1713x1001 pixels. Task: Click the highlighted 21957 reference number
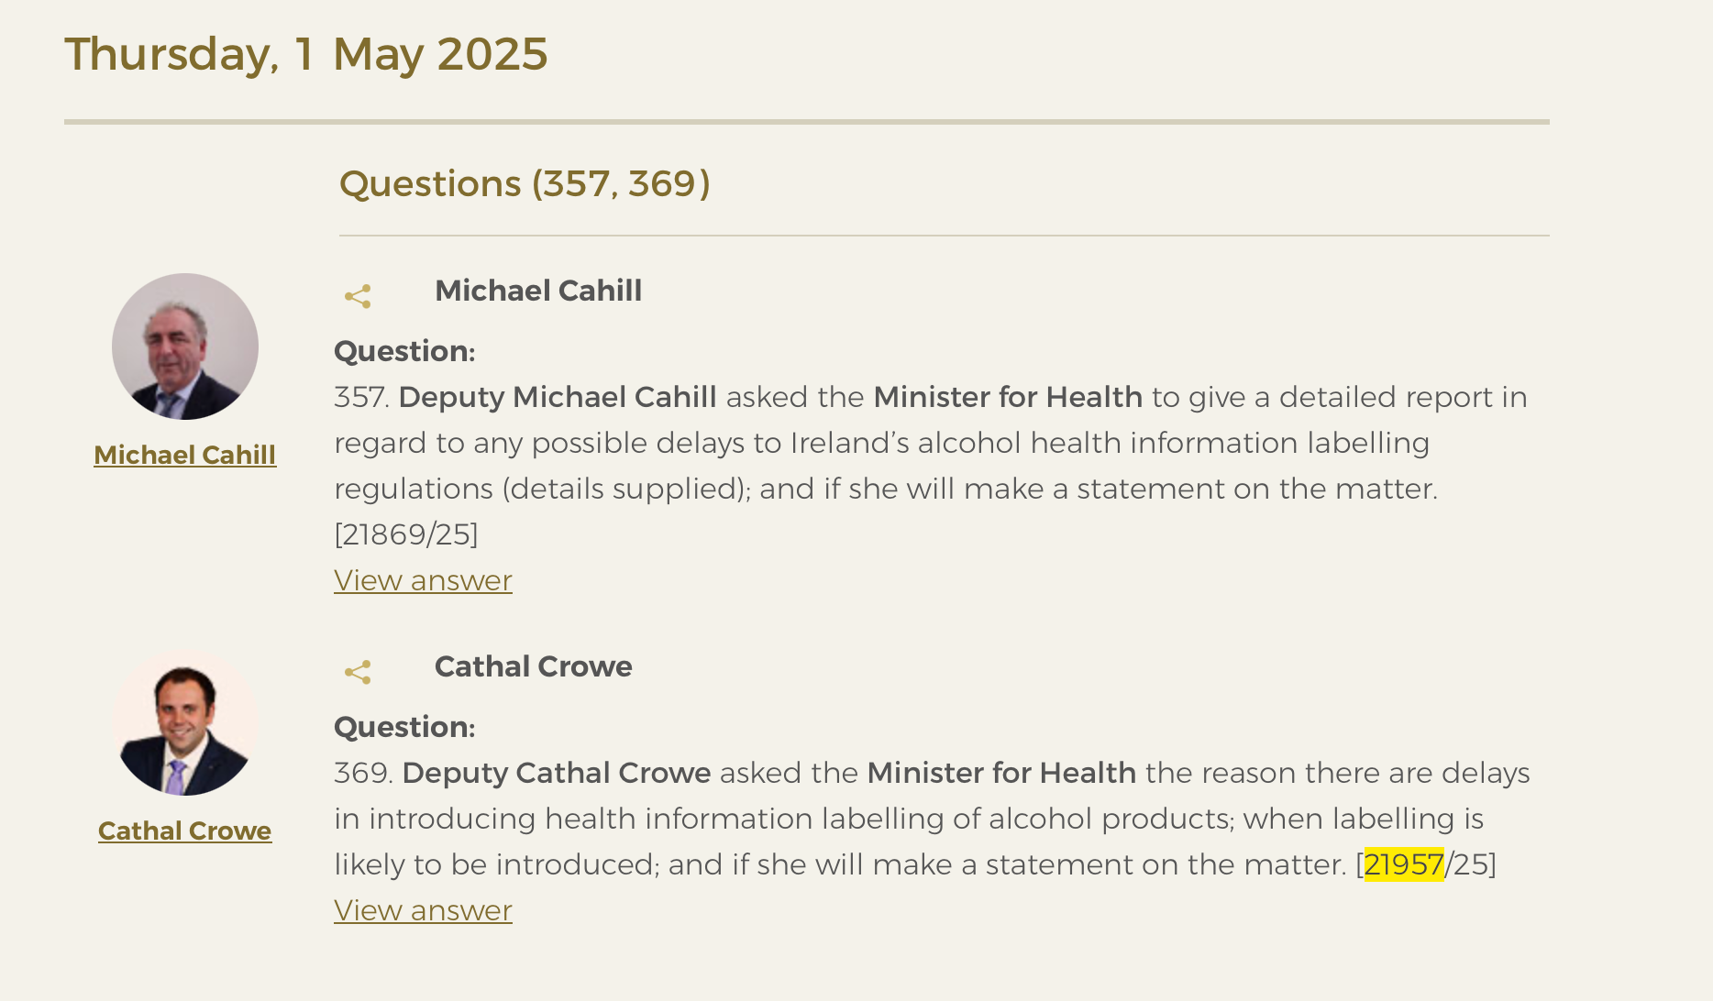coord(1404,864)
